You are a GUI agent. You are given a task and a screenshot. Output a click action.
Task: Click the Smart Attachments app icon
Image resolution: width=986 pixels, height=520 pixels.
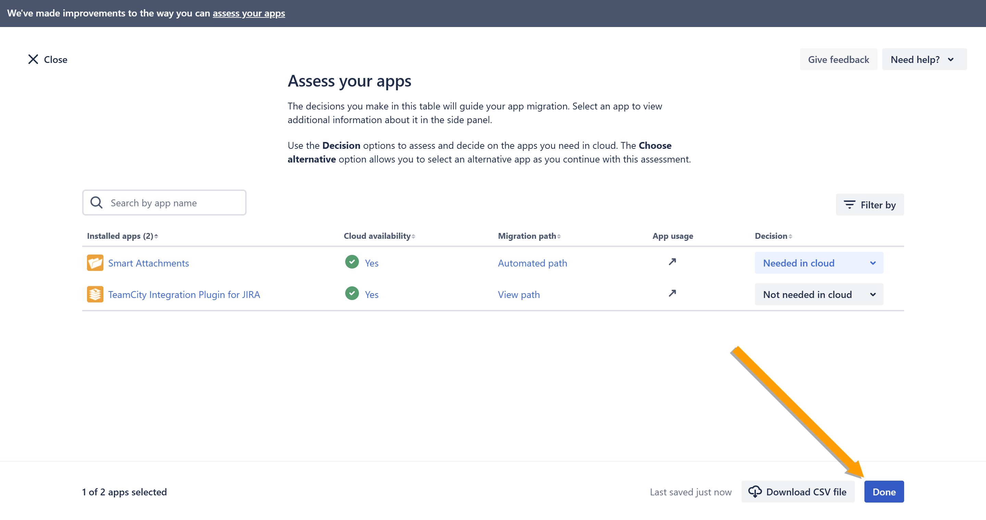95,263
